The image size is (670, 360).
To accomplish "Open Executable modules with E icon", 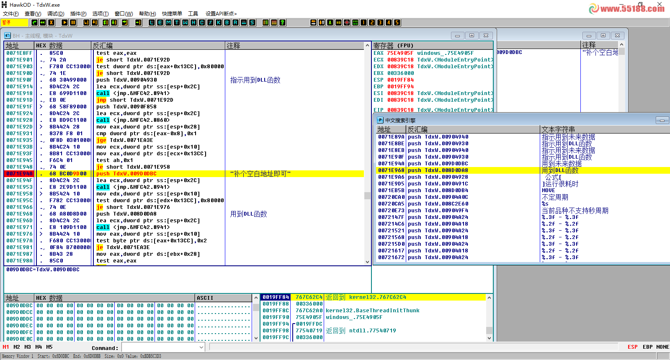I will pyautogui.click(x=160, y=23).
